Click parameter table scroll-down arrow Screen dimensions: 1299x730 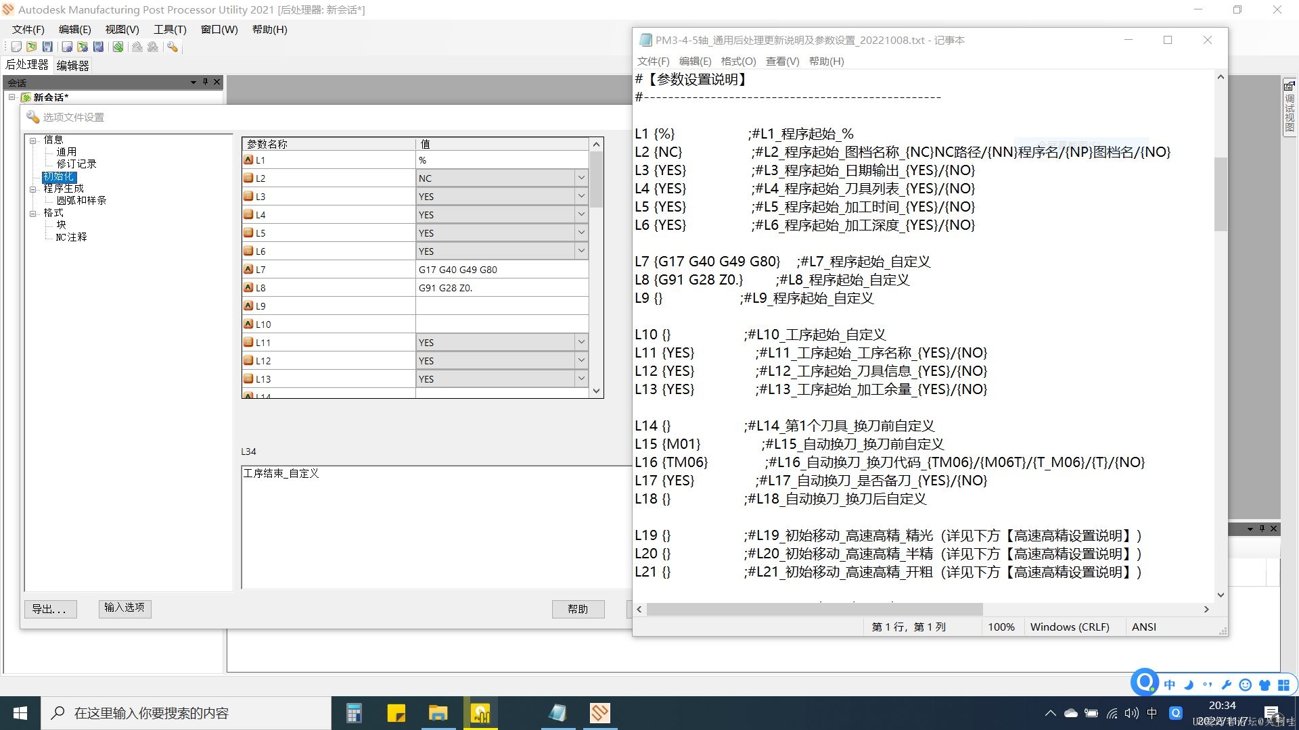point(596,391)
